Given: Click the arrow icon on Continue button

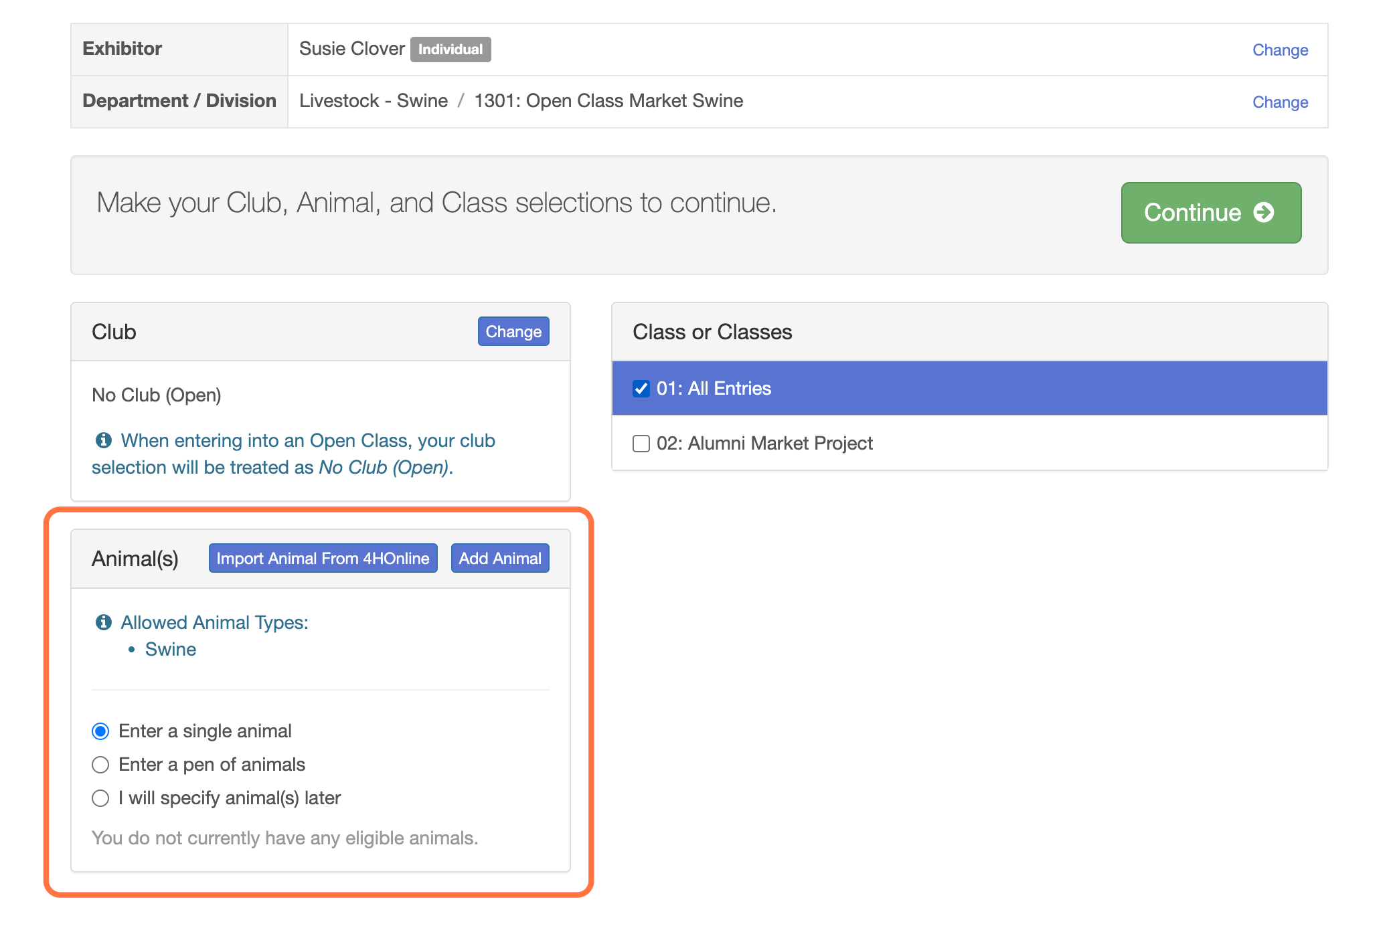Looking at the screenshot, I should 1264,213.
